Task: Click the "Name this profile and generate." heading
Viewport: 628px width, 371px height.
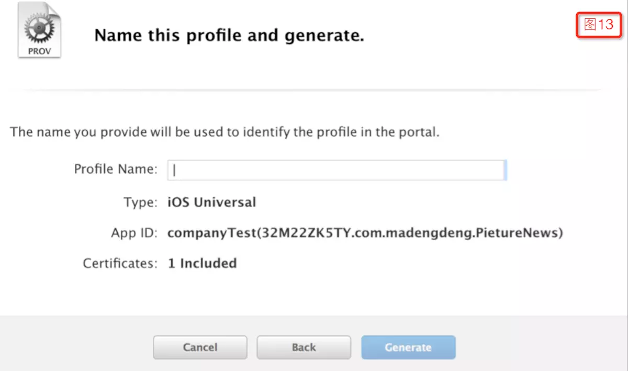Action: click(229, 36)
